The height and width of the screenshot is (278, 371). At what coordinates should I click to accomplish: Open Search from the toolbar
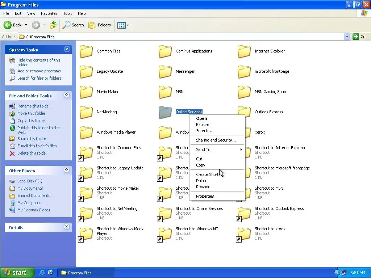(x=73, y=25)
